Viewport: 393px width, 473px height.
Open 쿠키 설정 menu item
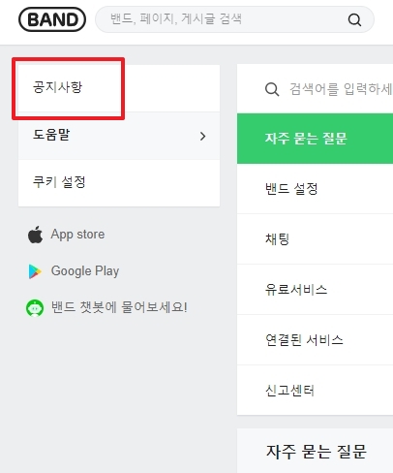click(119, 183)
